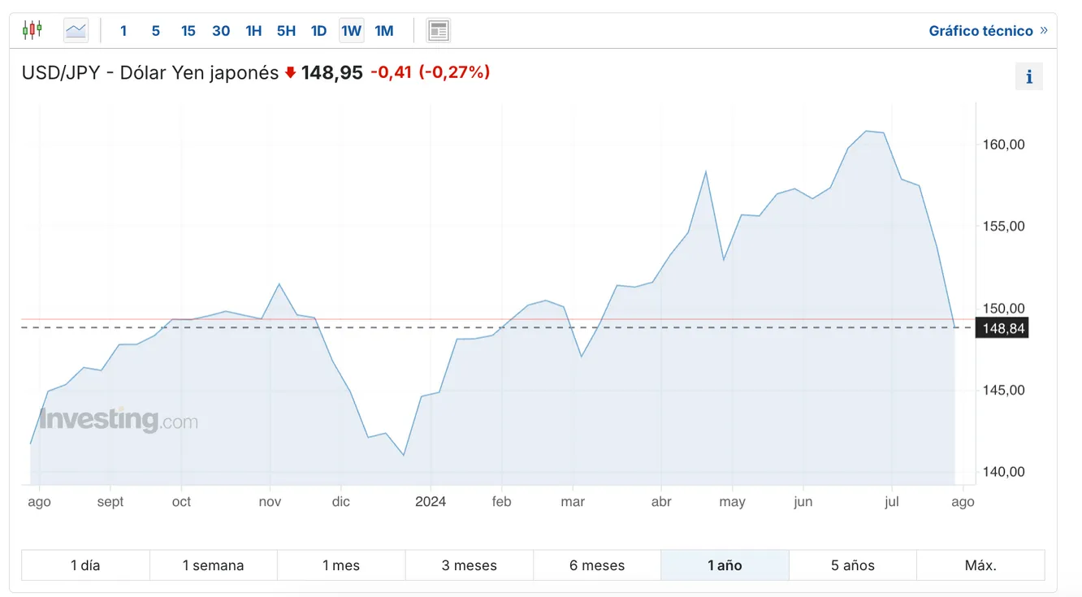Image resolution: width=1082 pixels, height=597 pixels.
Task: Click the red down arrow price indicator
Action: (x=290, y=72)
